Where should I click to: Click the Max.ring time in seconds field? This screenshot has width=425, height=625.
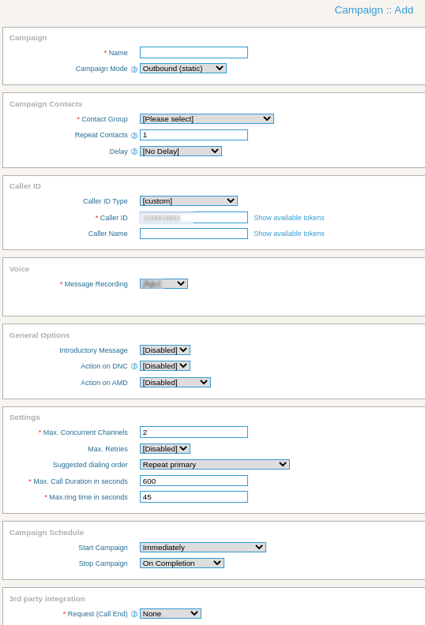(194, 497)
